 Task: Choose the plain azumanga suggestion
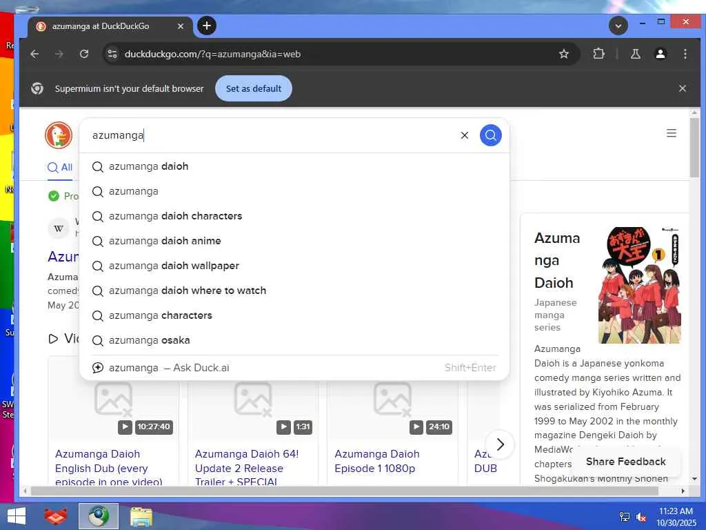tap(294, 191)
